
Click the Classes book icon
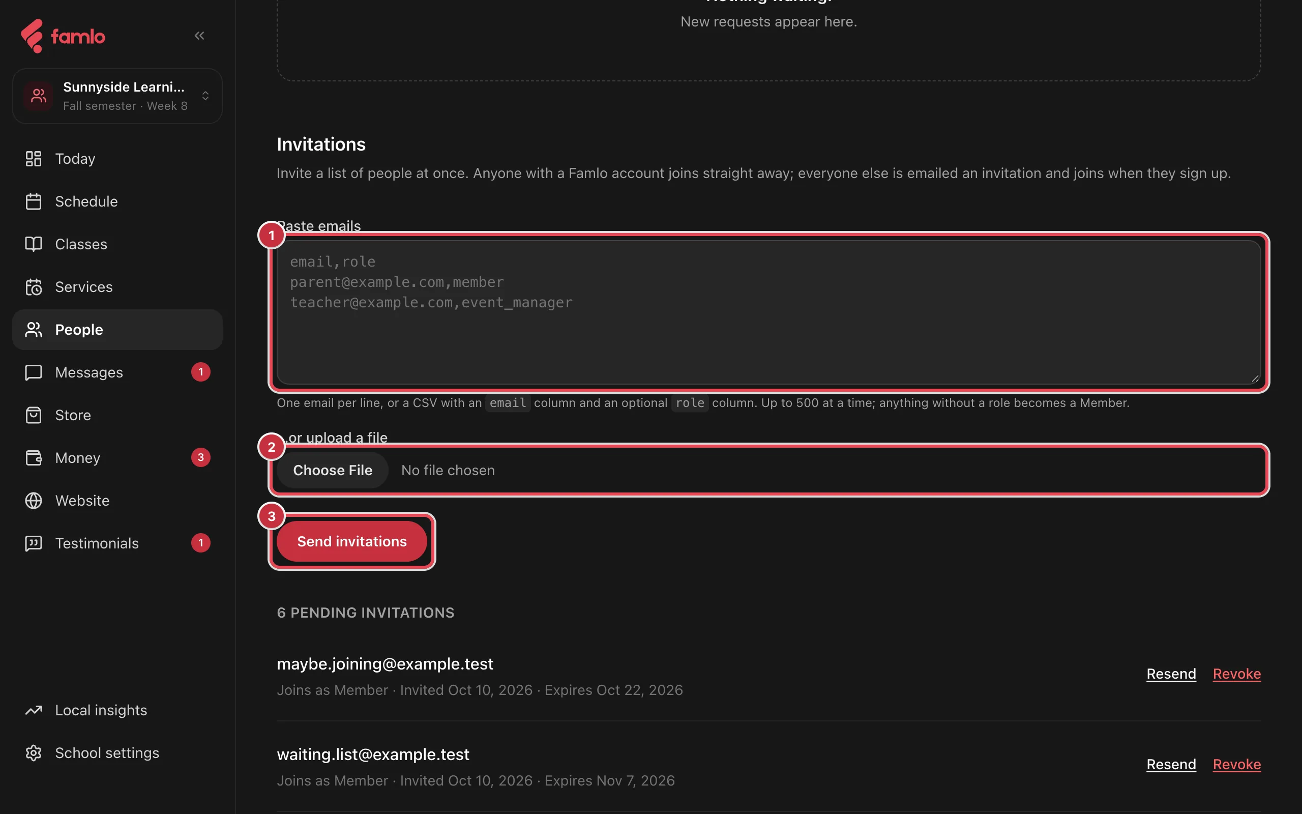tap(34, 244)
